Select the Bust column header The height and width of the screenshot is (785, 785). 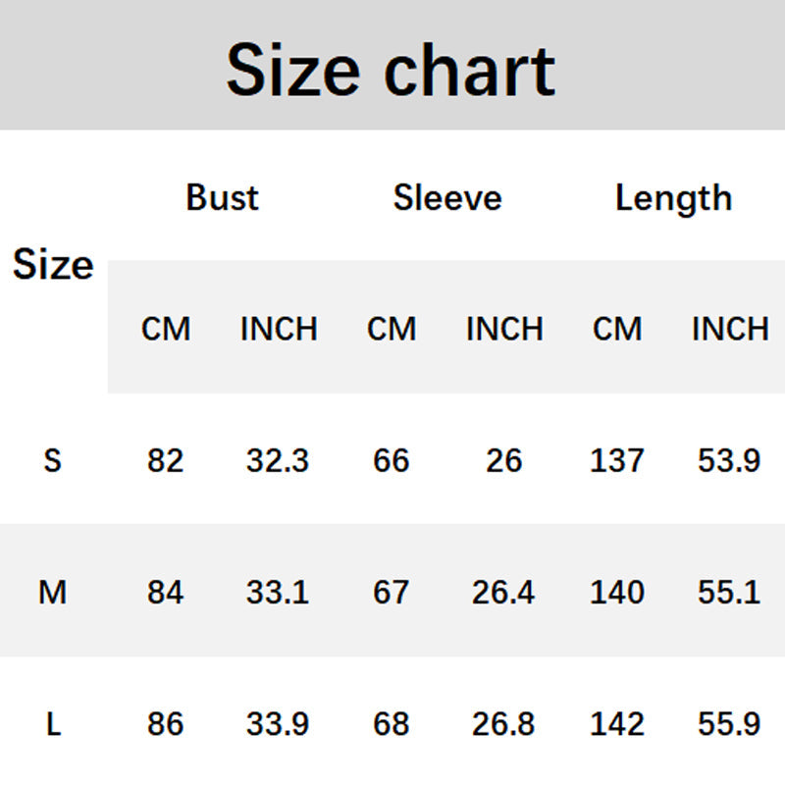click(222, 197)
